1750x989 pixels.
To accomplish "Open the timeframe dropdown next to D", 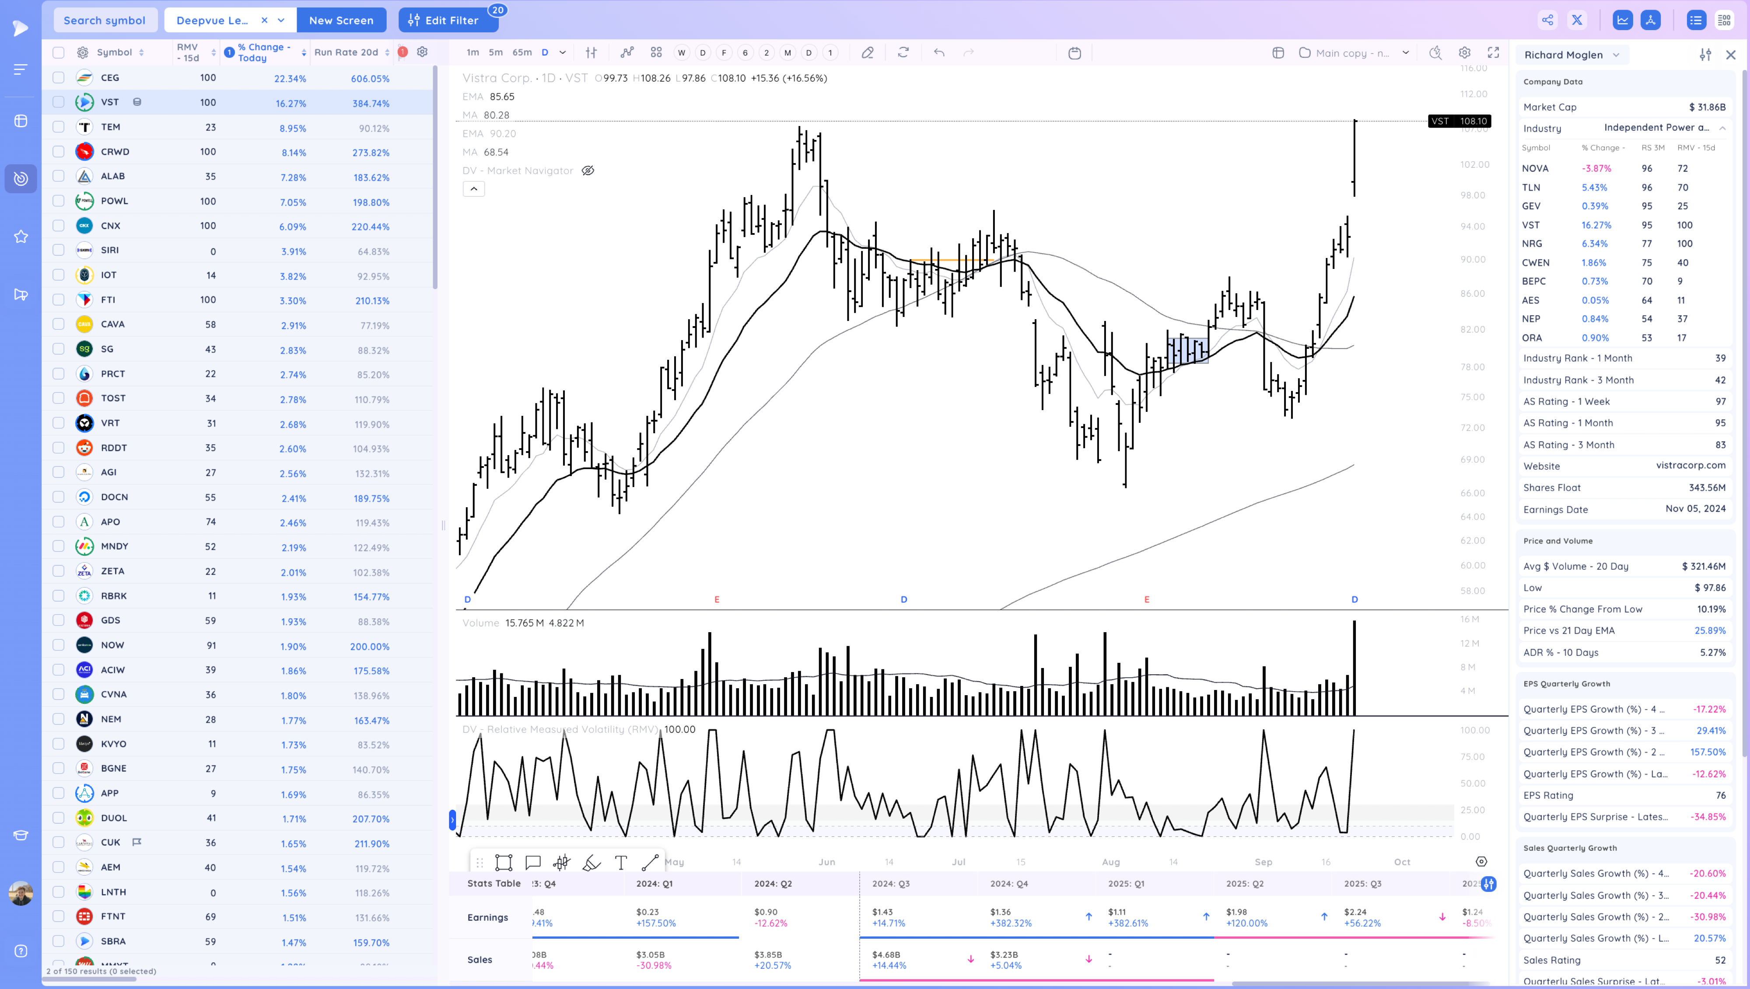I will 563,52.
